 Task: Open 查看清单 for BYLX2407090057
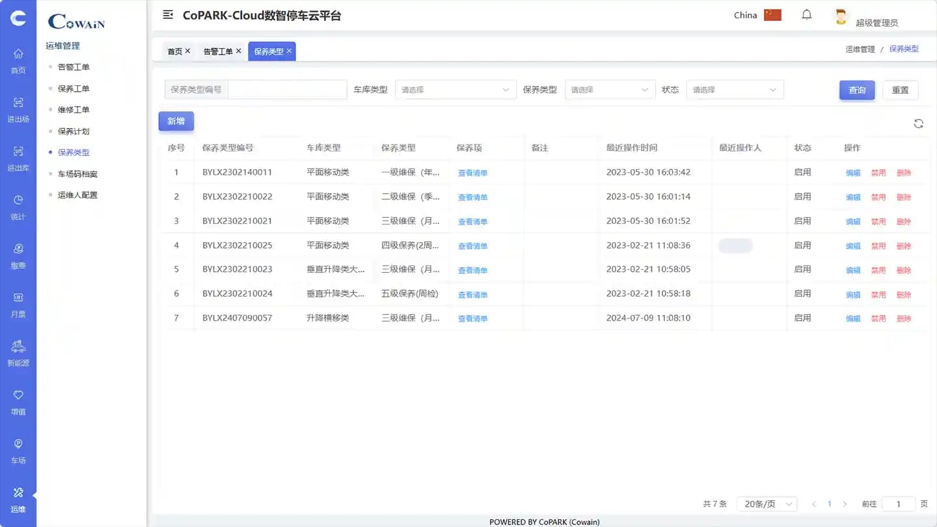point(473,319)
